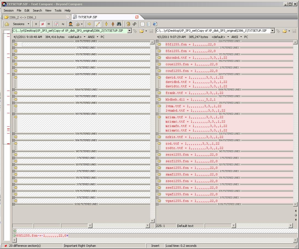This screenshot has height=249, width=299.
Task: Click the Home sessions icon
Action: tap(7, 24)
